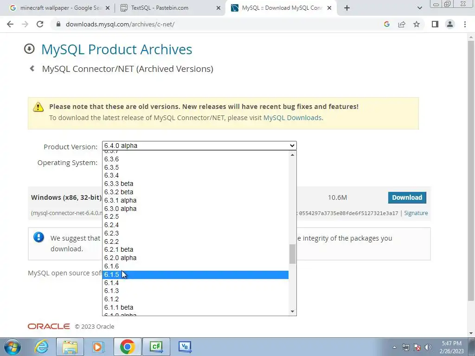Select version 6.1.6 option

[195, 266]
